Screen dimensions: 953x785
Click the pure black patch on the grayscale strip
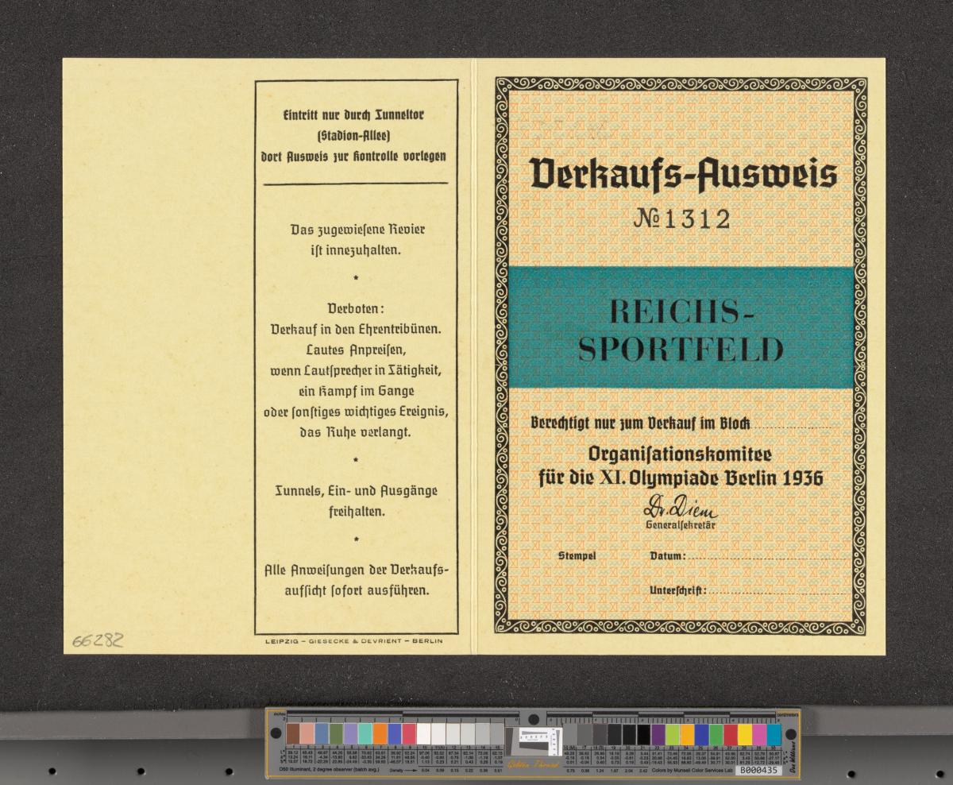tap(643, 733)
